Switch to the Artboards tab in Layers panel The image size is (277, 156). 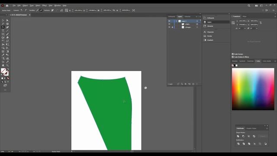pyautogui.click(x=171, y=16)
